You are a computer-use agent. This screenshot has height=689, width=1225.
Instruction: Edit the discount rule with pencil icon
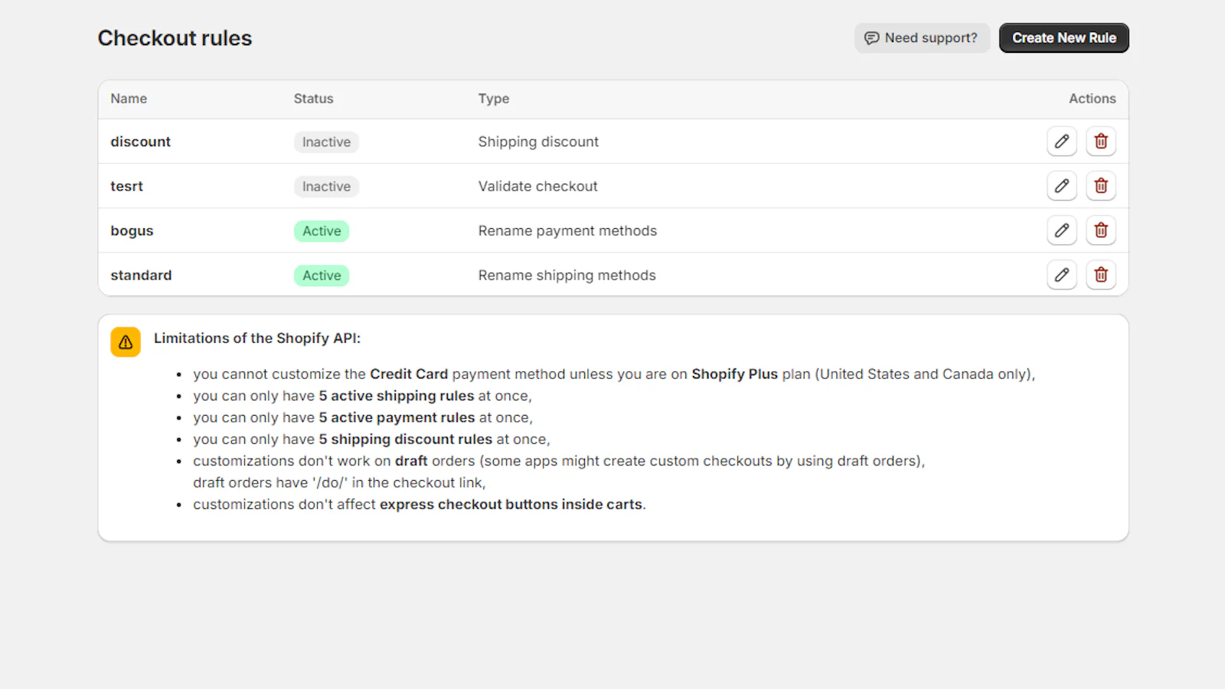pyautogui.click(x=1062, y=142)
